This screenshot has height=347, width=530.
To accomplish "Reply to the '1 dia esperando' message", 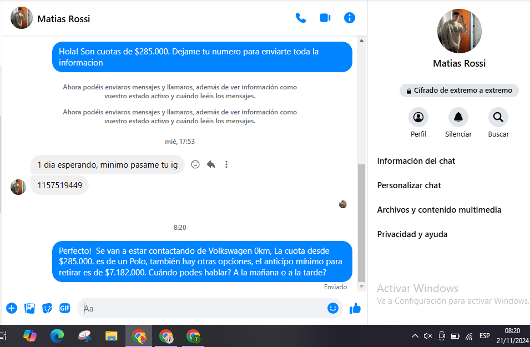I will [211, 164].
